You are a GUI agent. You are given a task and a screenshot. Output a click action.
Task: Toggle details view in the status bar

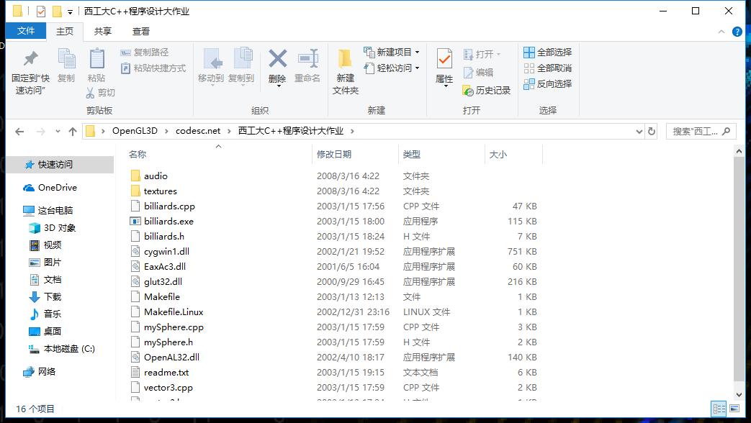pos(719,409)
